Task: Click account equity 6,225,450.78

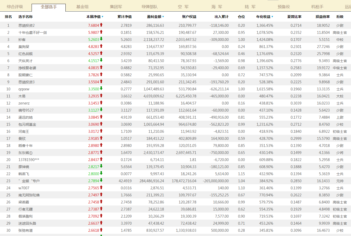Action: [186, 96]
